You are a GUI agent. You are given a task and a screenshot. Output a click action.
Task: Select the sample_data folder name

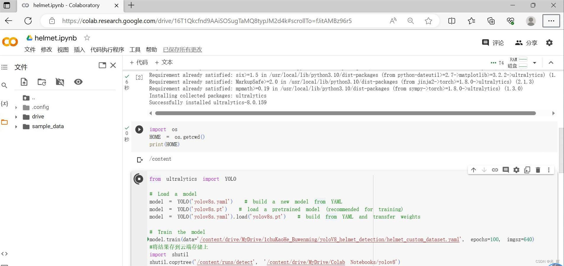[x=48, y=126]
